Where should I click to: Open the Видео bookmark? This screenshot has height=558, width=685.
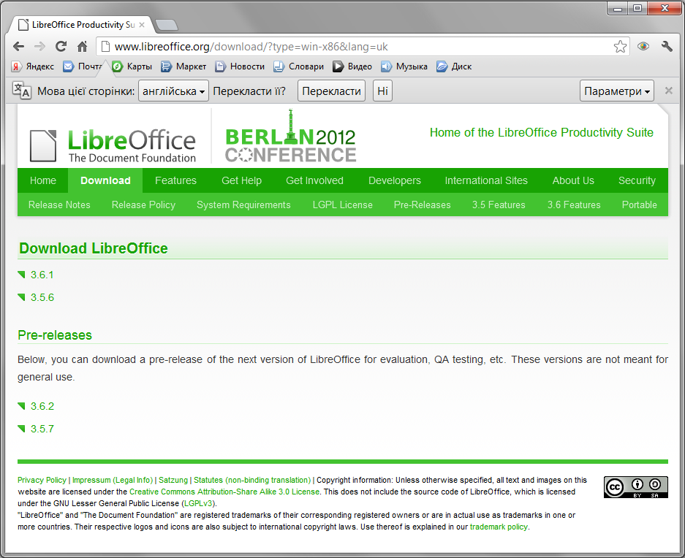(352, 66)
